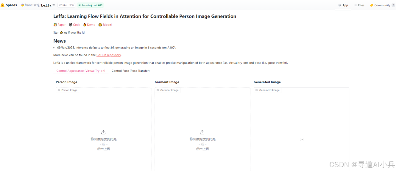
Task: Open the Model link
Action: pos(105,25)
